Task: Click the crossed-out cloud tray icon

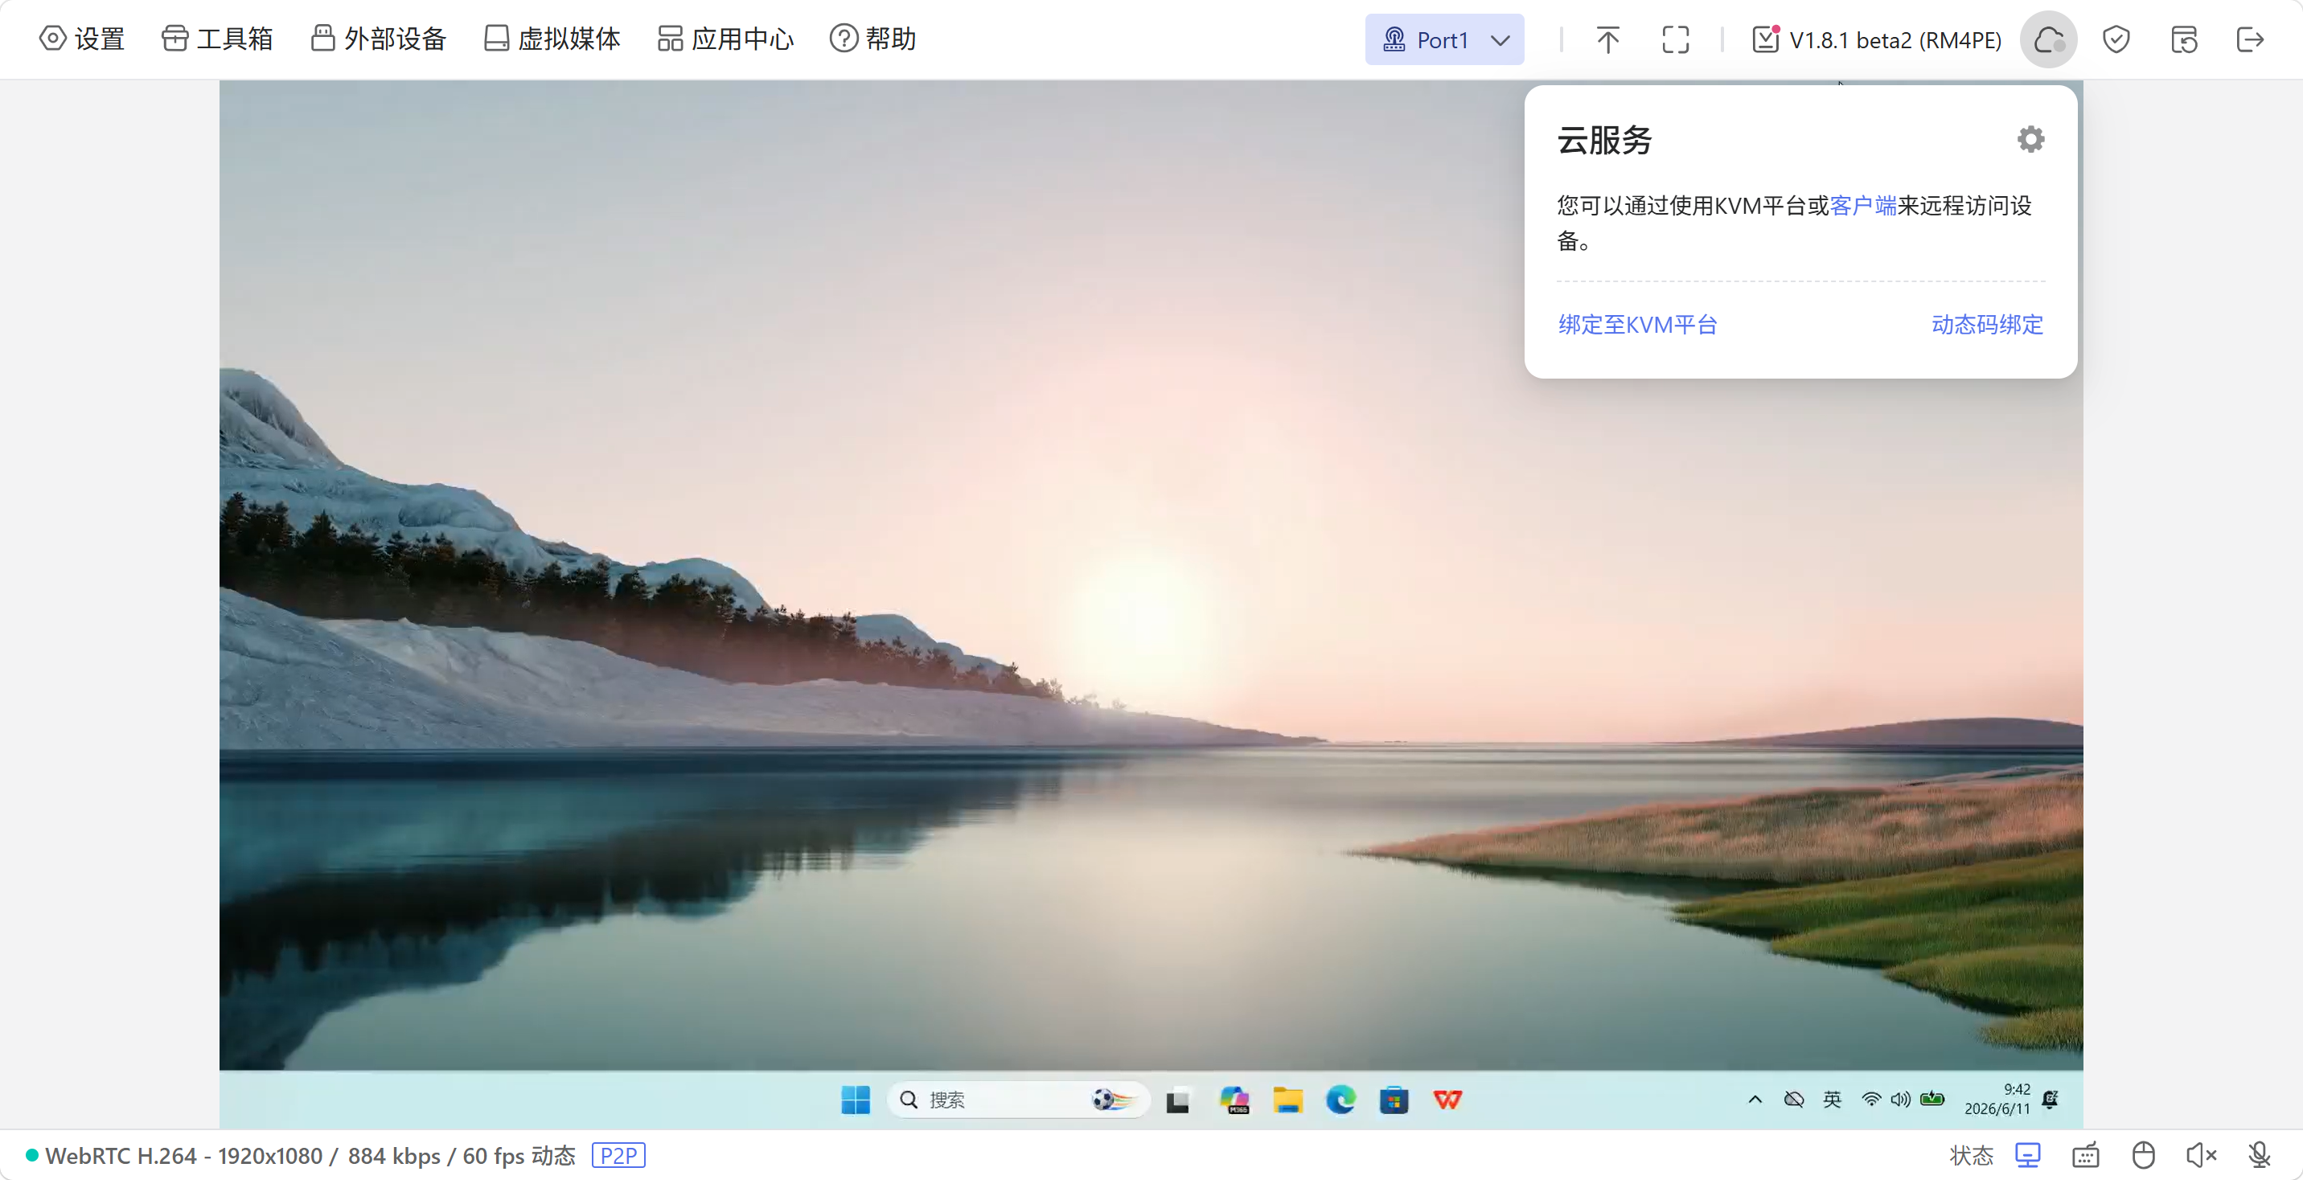Action: click(1793, 1100)
